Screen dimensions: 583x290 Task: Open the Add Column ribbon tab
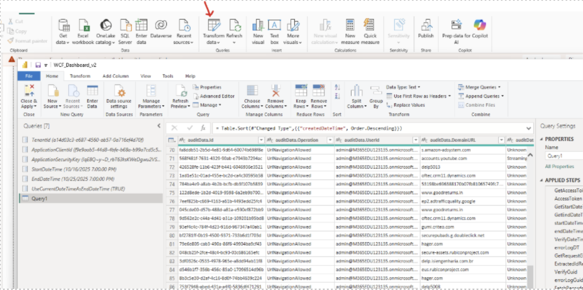117,76
